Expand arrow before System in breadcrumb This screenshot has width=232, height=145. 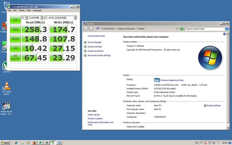click(137, 29)
